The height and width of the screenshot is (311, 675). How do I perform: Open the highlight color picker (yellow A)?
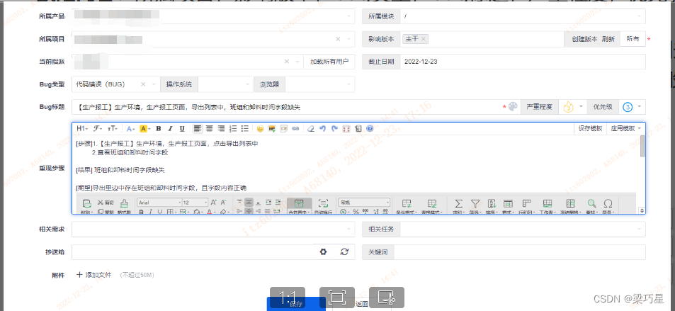(x=145, y=128)
